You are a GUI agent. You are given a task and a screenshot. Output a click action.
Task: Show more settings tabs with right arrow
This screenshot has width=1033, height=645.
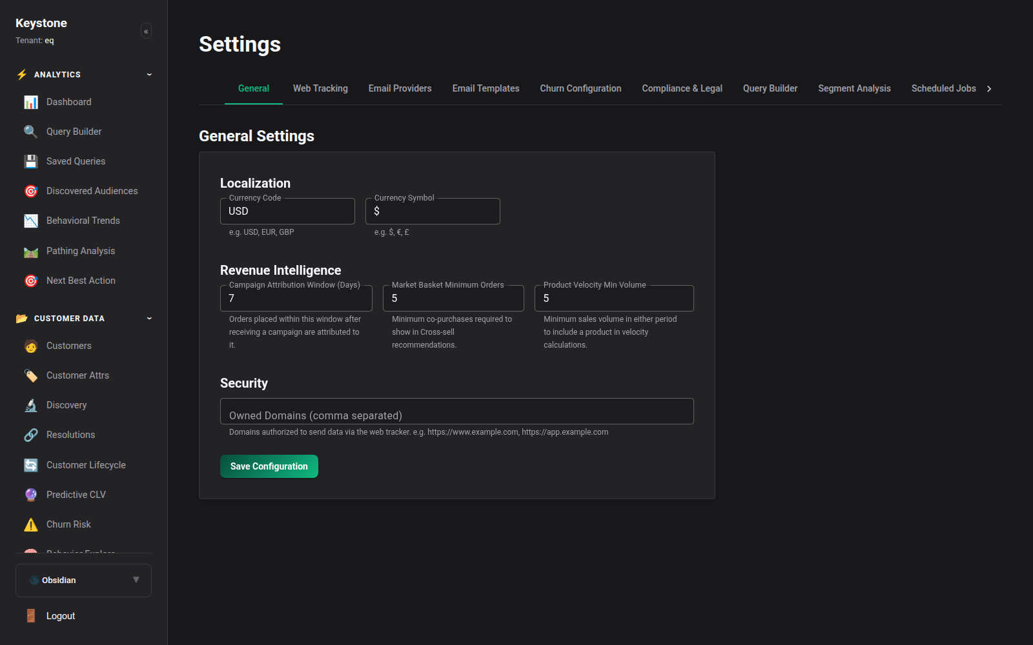click(989, 89)
